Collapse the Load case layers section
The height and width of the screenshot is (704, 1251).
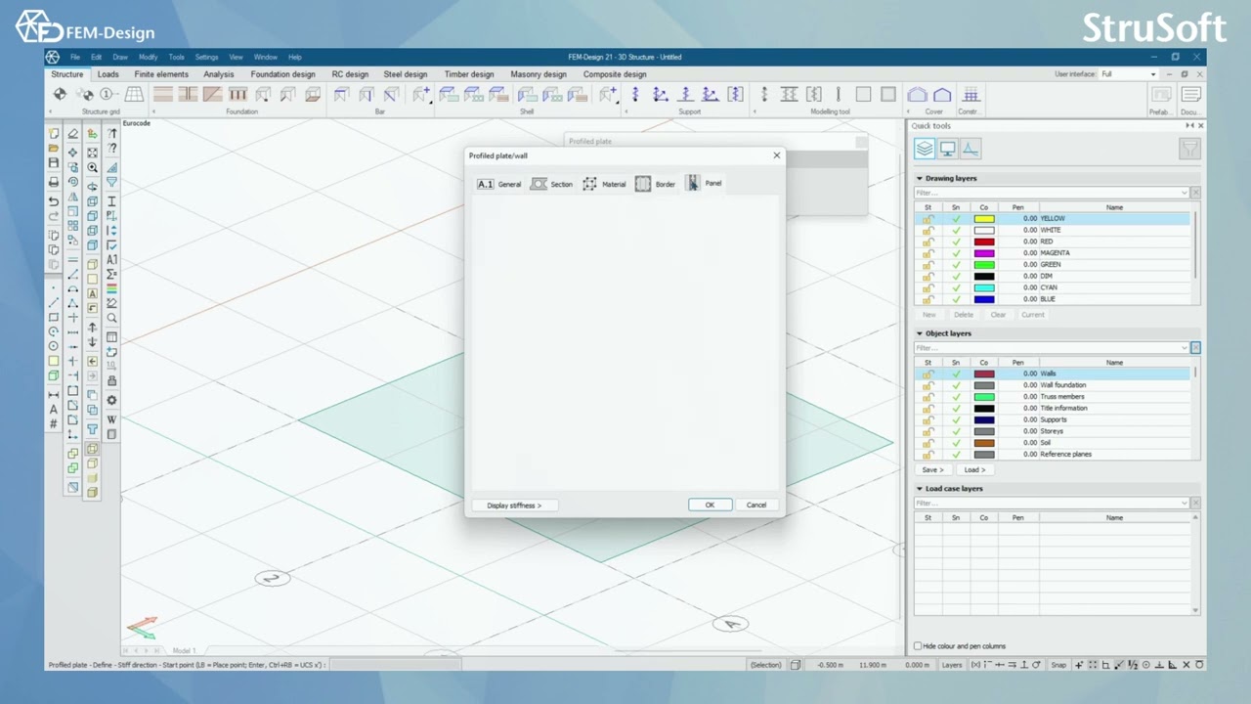point(919,489)
